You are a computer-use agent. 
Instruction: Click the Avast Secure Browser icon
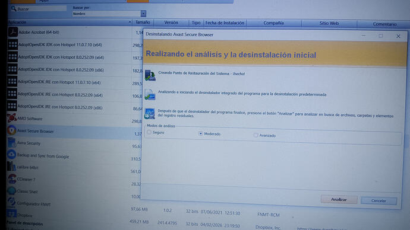(x=11, y=130)
